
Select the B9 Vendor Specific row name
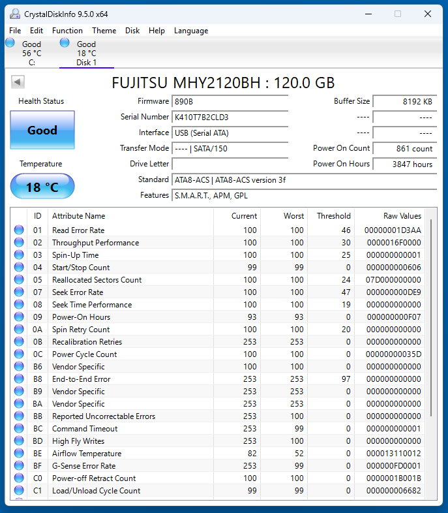[x=78, y=392]
